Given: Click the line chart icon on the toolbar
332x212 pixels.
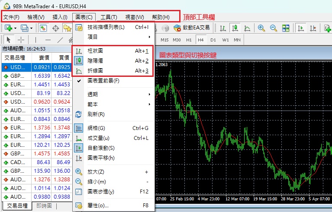Looking at the screenshot, I should [247, 28].
